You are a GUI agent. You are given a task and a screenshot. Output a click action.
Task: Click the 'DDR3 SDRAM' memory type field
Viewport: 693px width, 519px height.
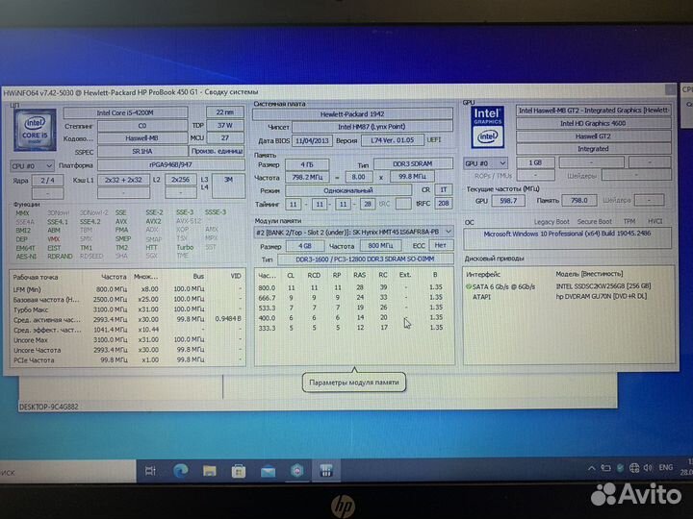click(x=413, y=163)
